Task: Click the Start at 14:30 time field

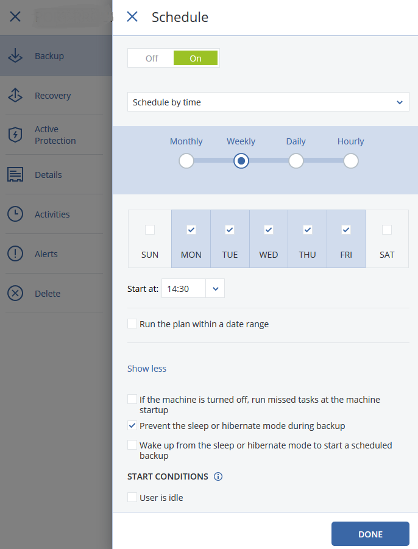Action: click(183, 288)
